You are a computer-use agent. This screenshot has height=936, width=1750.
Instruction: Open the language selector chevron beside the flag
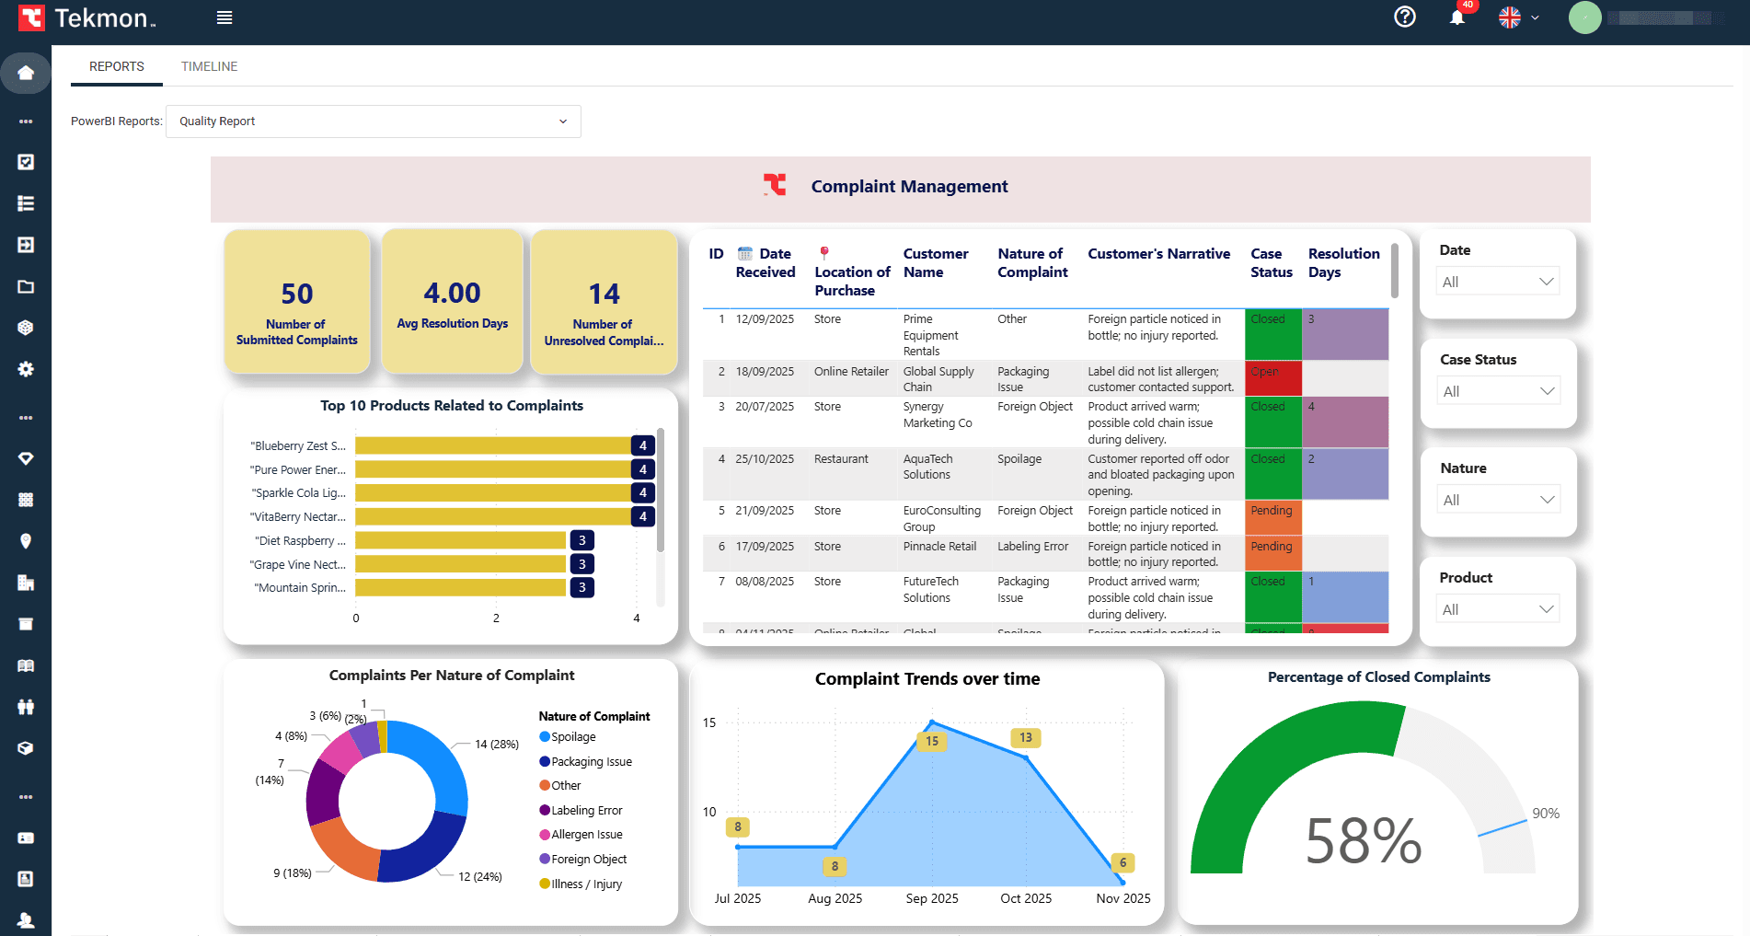(x=1535, y=17)
